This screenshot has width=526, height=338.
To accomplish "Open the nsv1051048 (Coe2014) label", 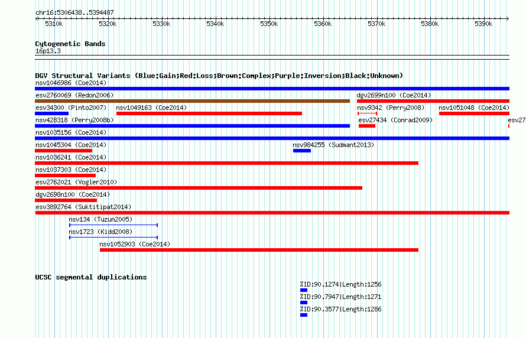I will click(x=474, y=108).
